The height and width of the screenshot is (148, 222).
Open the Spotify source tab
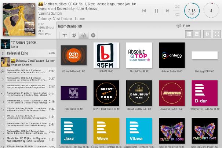[x=93, y=35]
